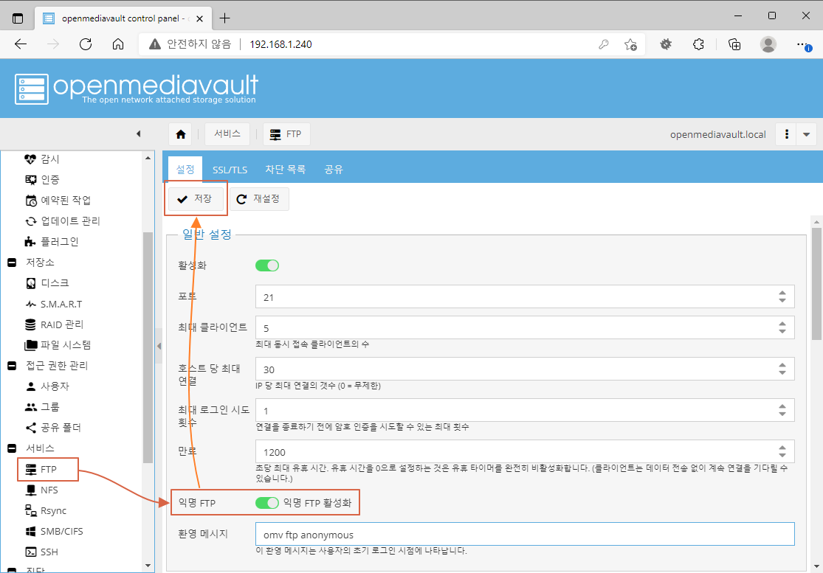The width and height of the screenshot is (823, 573).
Task: Open the browser collections icon
Action: (734, 44)
